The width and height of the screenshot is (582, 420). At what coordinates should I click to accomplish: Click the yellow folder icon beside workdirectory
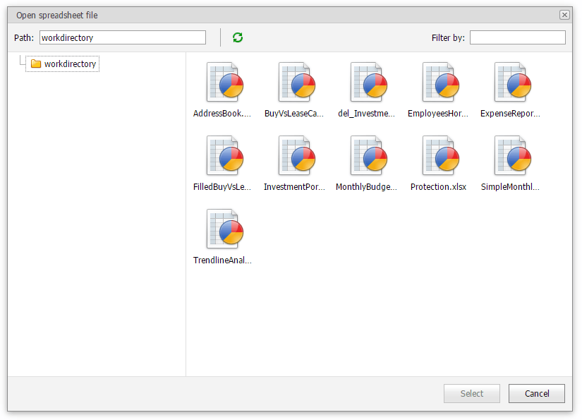click(x=36, y=64)
